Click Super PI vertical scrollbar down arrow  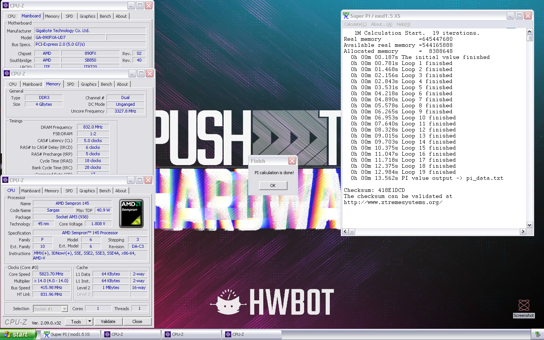(x=530, y=225)
